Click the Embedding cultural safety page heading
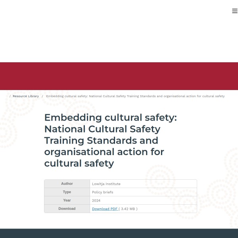Image resolution: width=238 pixels, height=238 pixels. 111,140
